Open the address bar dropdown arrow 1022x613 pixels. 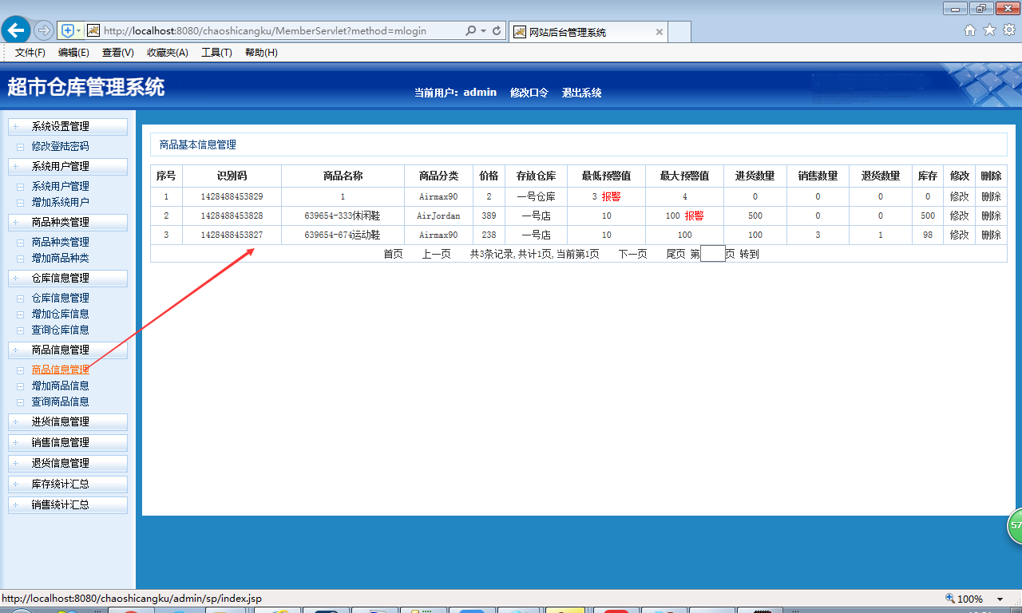tap(484, 31)
